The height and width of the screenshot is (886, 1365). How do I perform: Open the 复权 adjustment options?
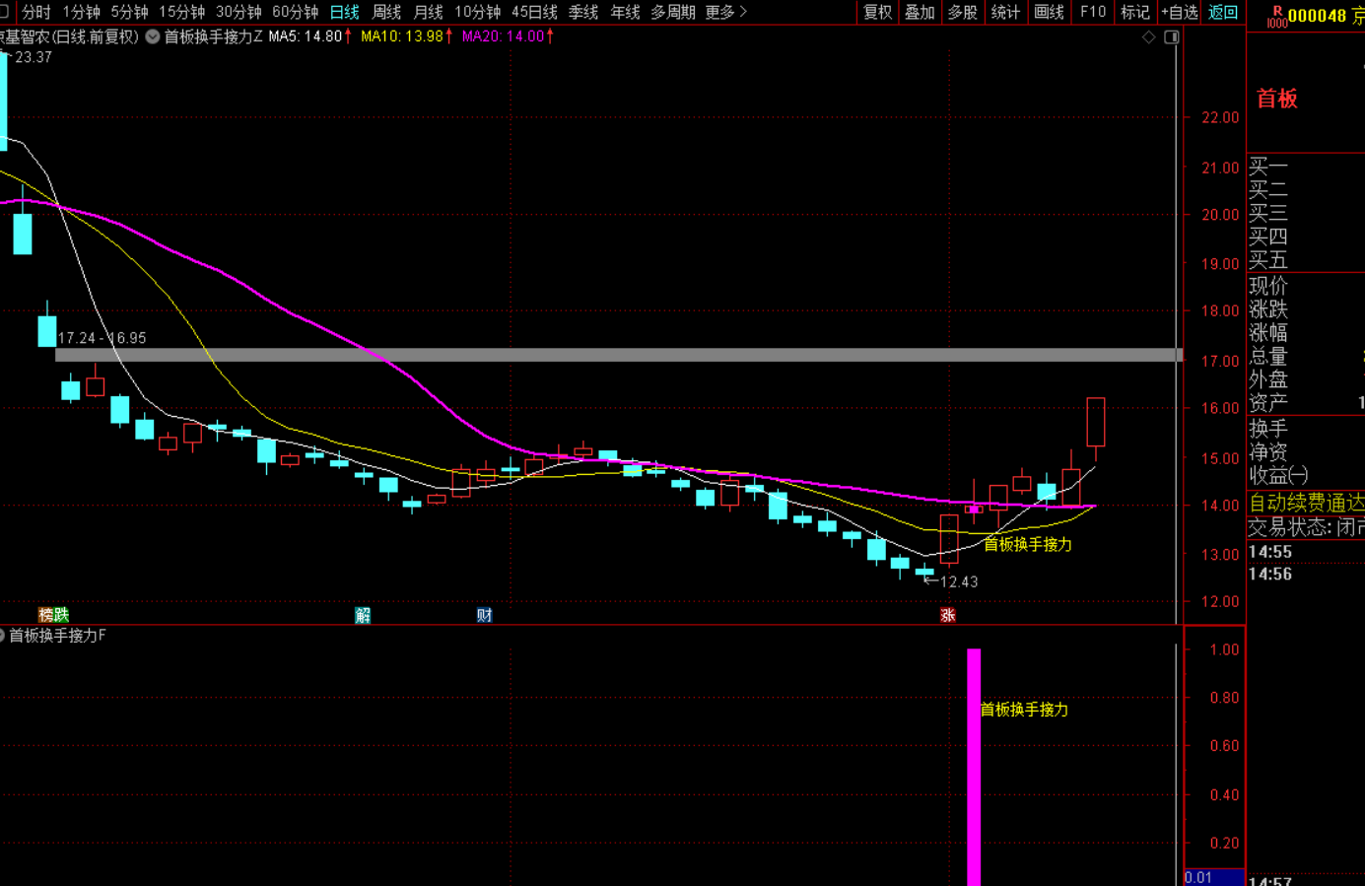pyautogui.click(x=877, y=12)
